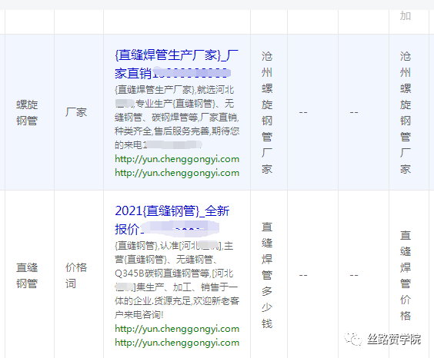
Task: Select the 直缝钢管 cell in the first column
Action: pyautogui.click(x=27, y=275)
